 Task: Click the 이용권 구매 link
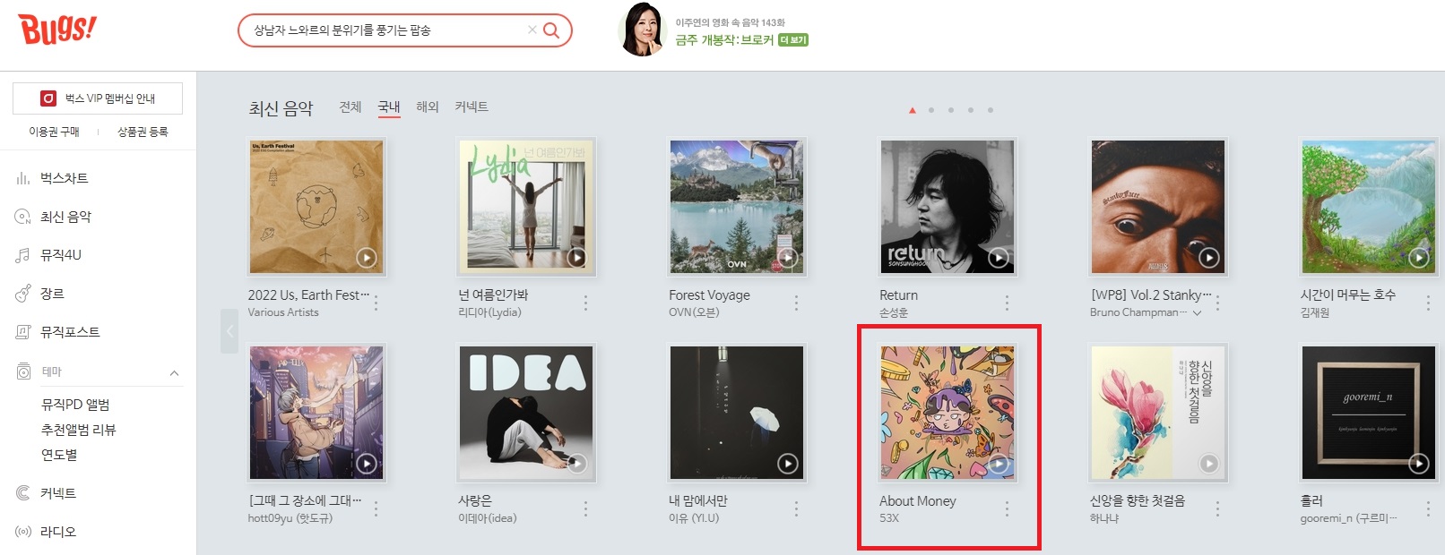click(54, 132)
